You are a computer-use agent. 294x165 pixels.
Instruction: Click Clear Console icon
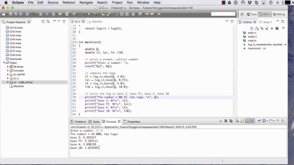237,121
